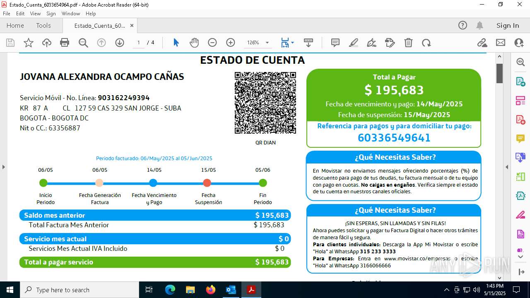
Task: Click the vertical scrollbar thumb
Action: point(499,73)
